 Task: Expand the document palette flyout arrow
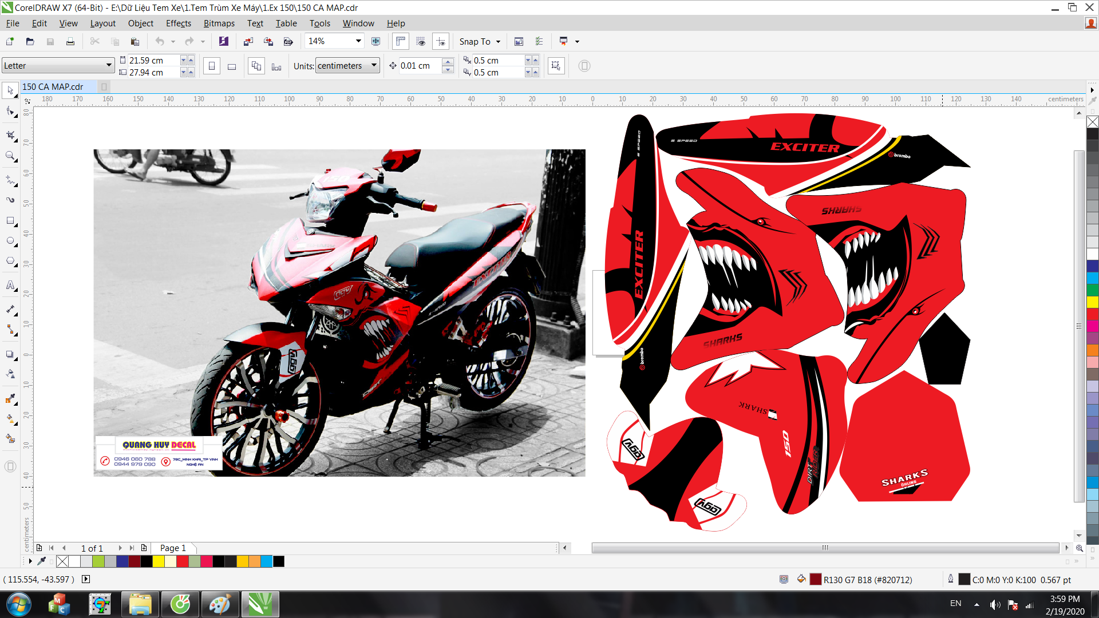(30, 561)
